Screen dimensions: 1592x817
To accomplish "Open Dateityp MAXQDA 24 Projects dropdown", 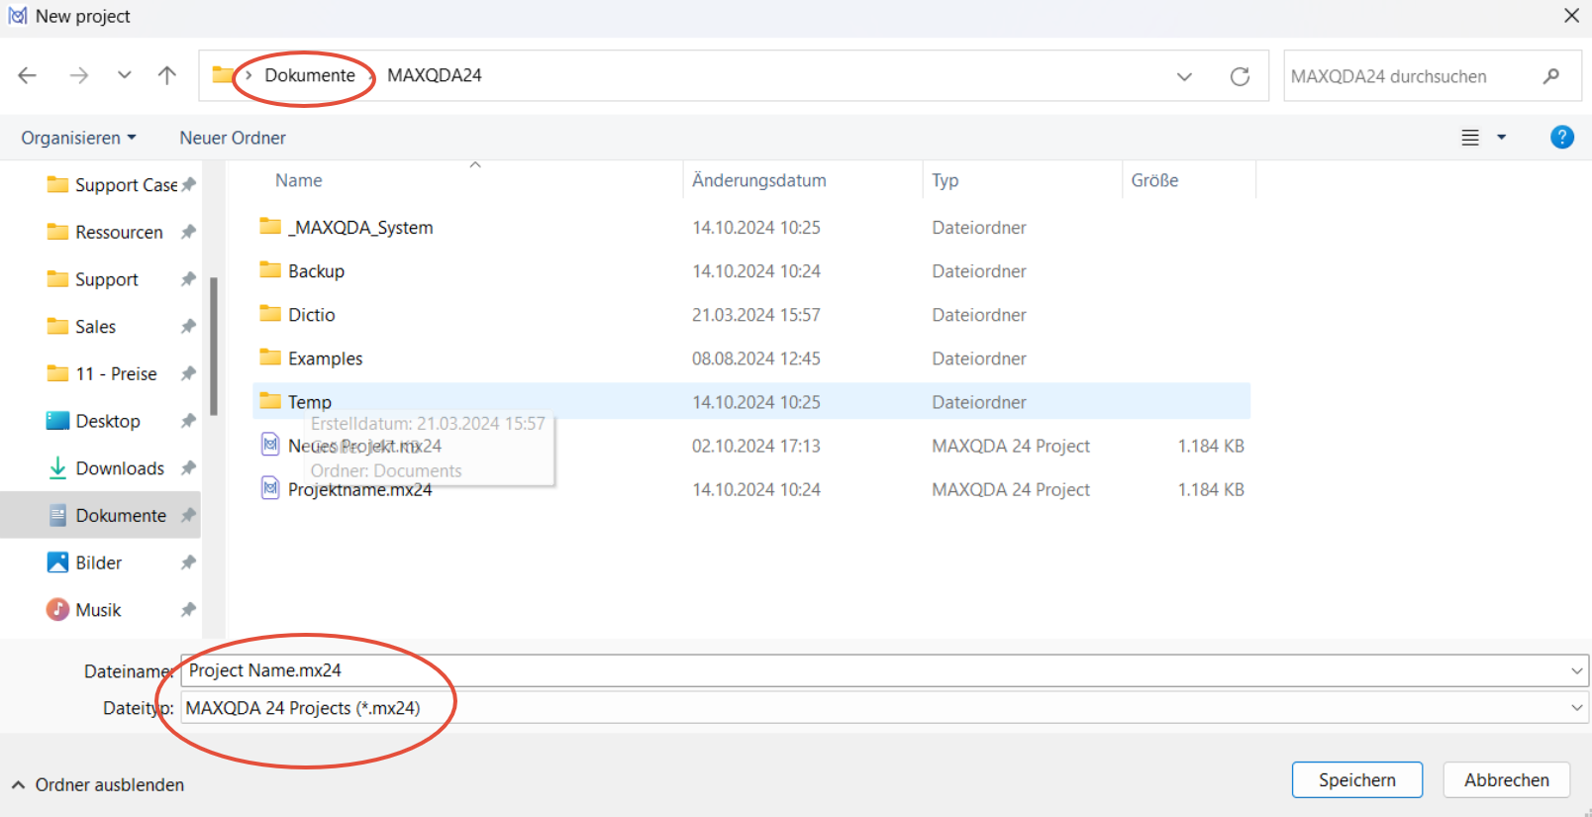I will (x=885, y=708).
